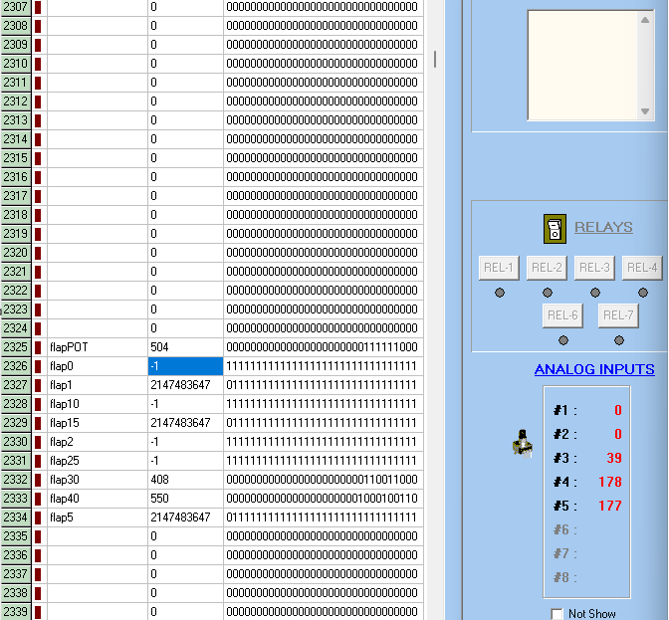Click flap1 value 2147483647
This screenshot has height=620, width=669.
pyautogui.click(x=180, y=385)
